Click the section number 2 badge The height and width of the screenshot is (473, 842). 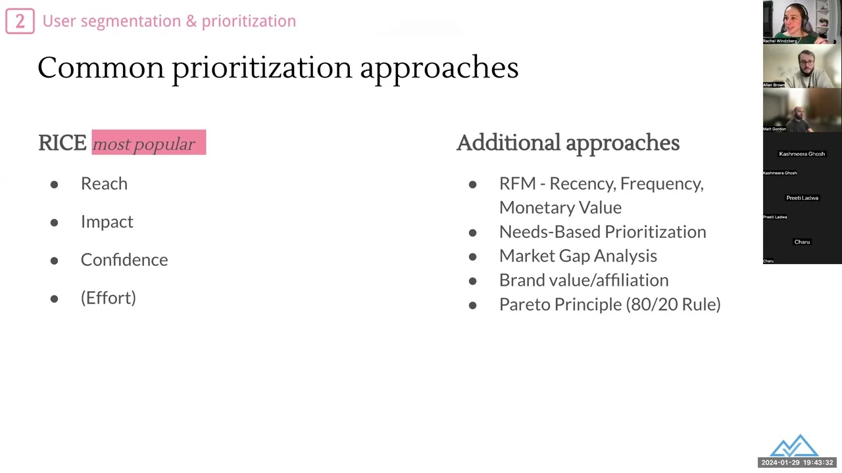(x=20, y=21)
